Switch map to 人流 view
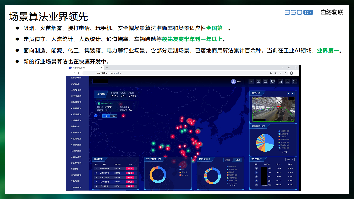Viewport: 354px width, 199px height. (113, 116)
